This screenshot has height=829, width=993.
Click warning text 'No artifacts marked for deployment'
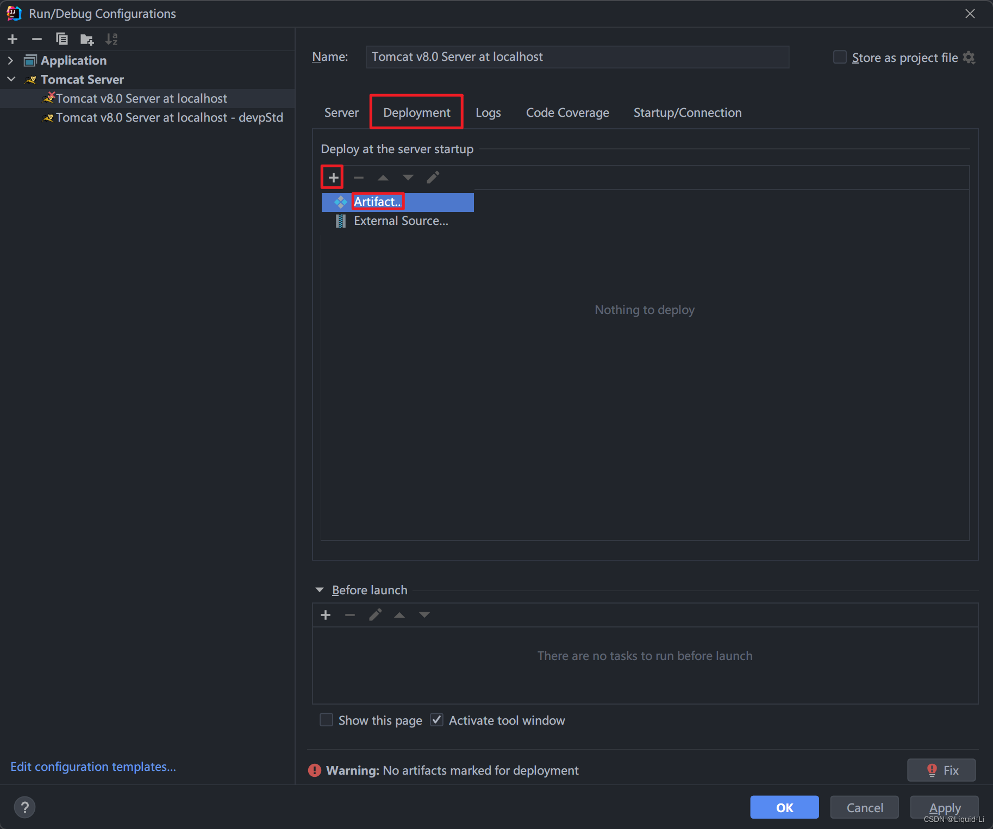click(480, 770)
